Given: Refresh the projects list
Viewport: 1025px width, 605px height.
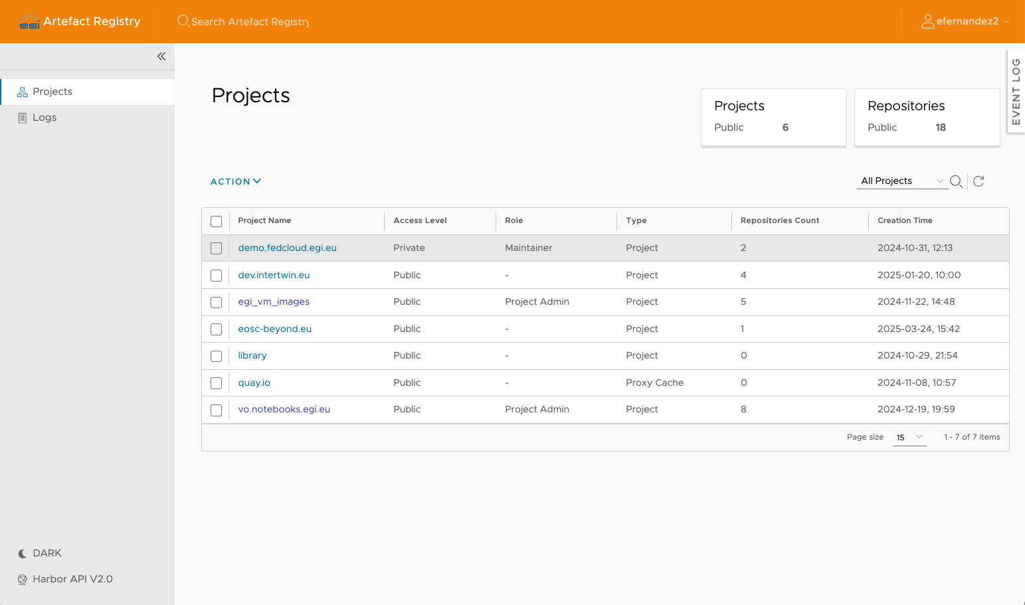Looking at the screenshot, I should point(978,181).
